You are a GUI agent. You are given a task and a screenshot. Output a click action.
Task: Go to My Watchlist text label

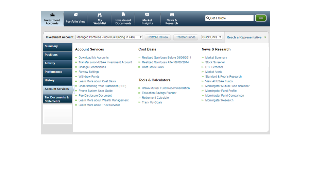coord(100,22)
